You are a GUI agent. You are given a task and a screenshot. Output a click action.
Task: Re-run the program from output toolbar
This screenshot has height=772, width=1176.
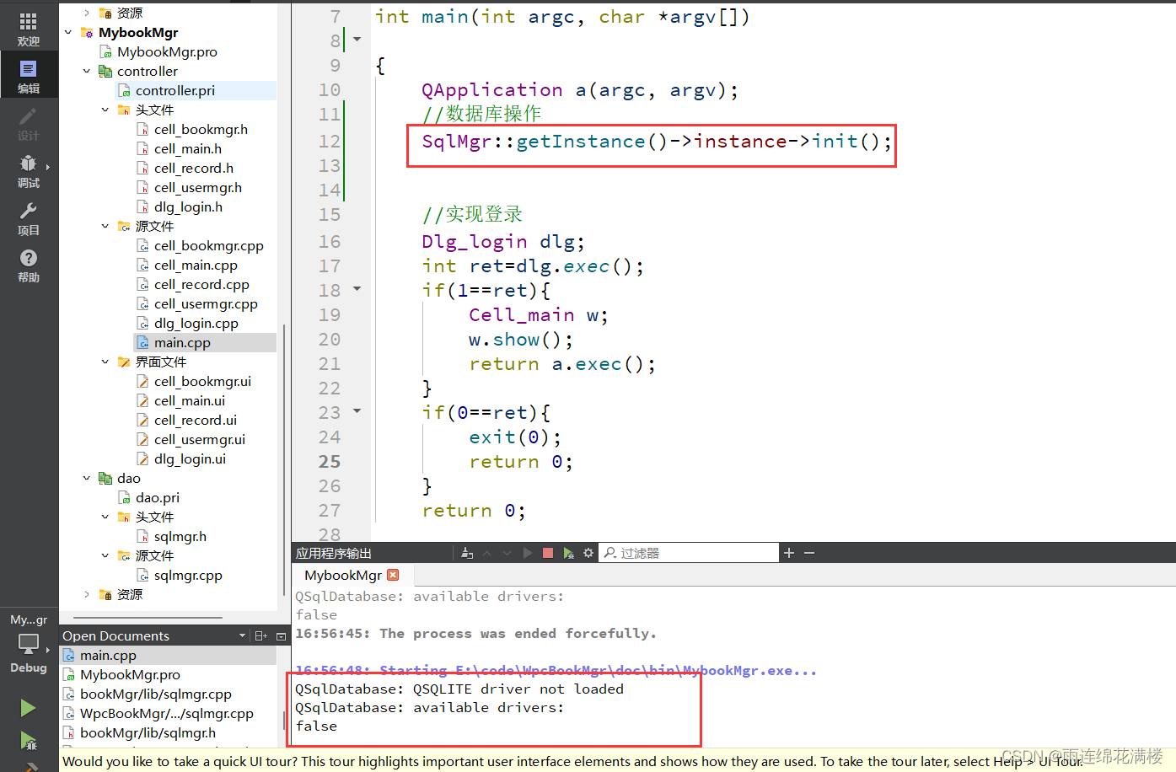click(528, 553)
